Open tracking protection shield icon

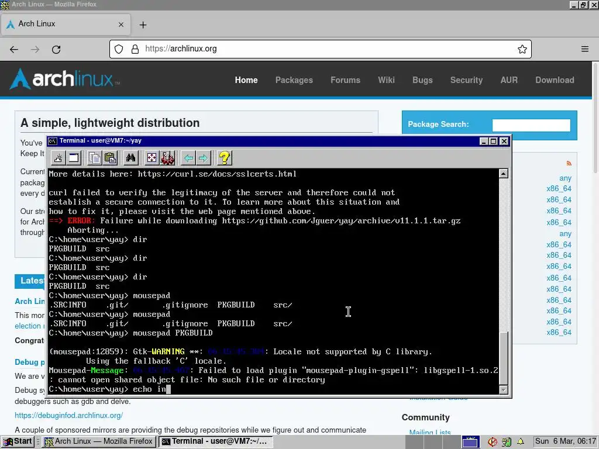pyautogui.click(x=119, y=49)
